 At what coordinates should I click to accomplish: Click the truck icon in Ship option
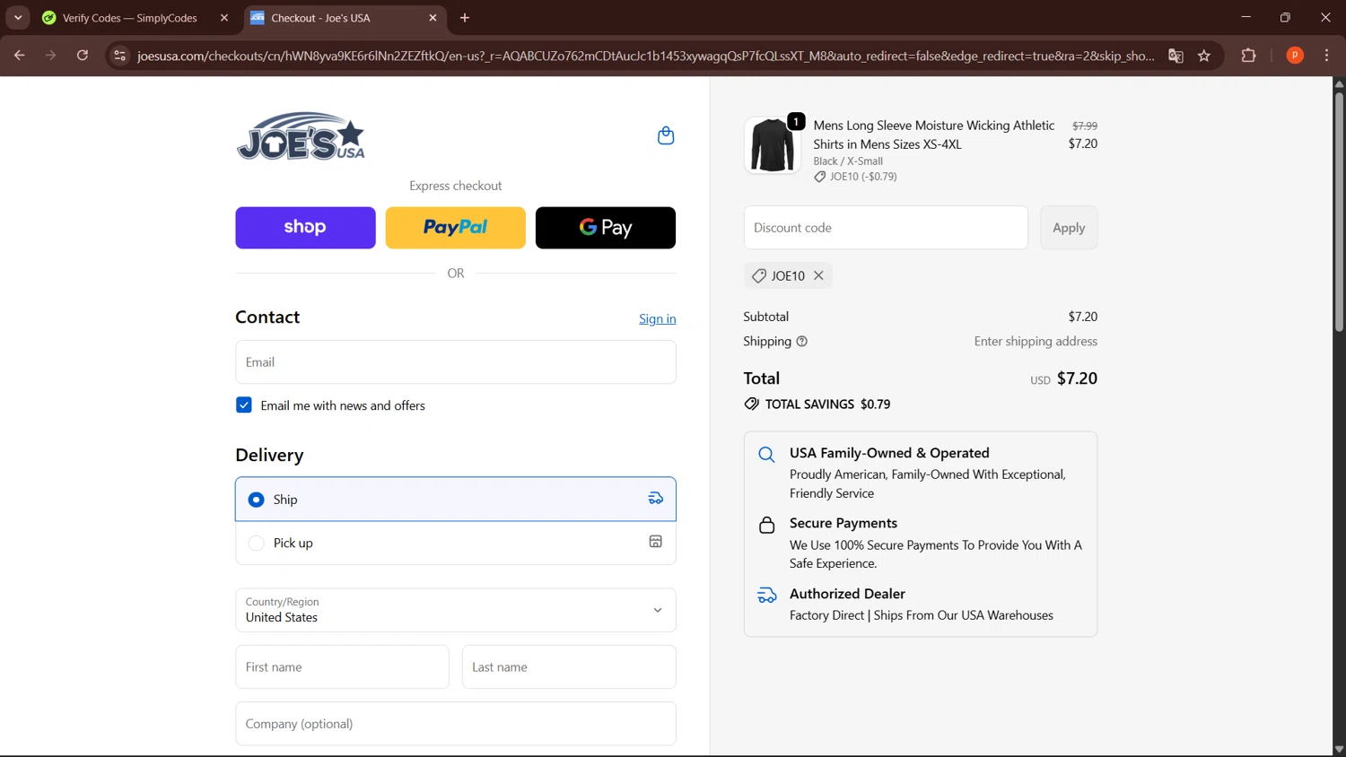click(x=656, y=499)
